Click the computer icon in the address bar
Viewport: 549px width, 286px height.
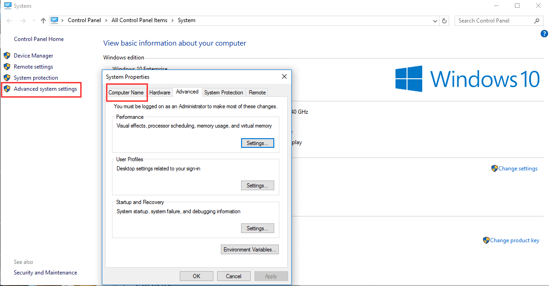click(54, 20)
